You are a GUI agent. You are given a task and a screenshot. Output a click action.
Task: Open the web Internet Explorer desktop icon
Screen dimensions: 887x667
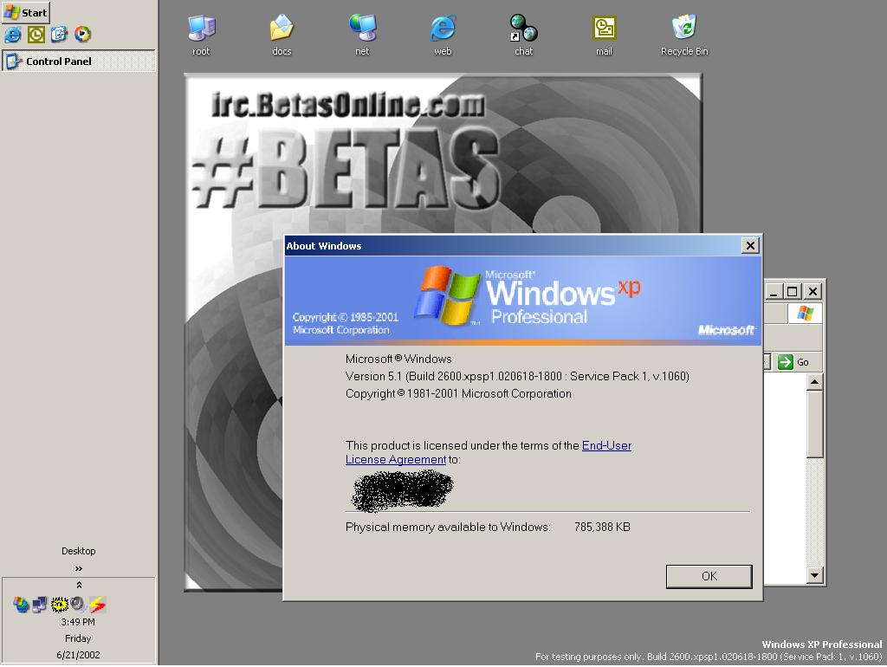point(443,35)
